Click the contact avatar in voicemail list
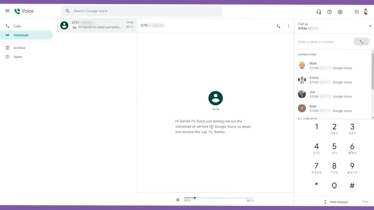Viewport: 374px width, 210px height. click(x=64, y=25)
